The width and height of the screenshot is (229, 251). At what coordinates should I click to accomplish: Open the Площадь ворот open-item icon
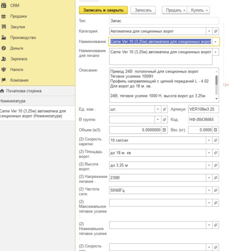click(x=216, y=153)
